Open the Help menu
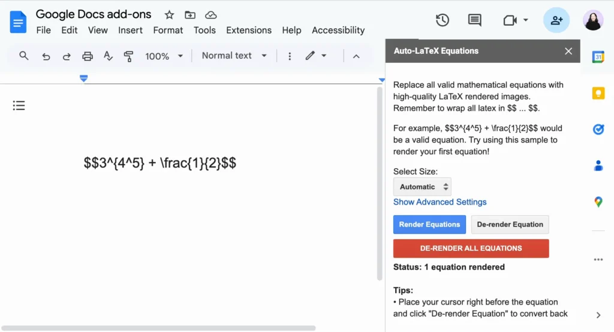 pos(292,31)
